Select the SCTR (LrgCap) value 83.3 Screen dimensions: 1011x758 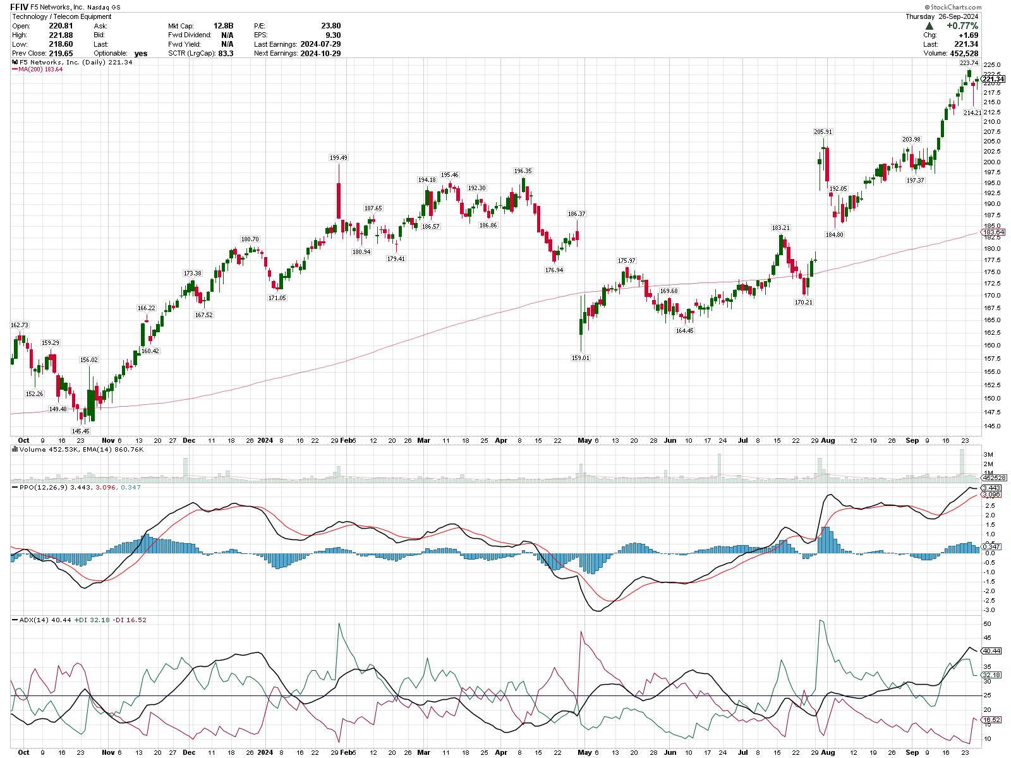226,54
